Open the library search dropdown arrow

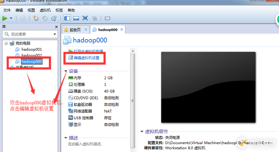pos(55,34)
